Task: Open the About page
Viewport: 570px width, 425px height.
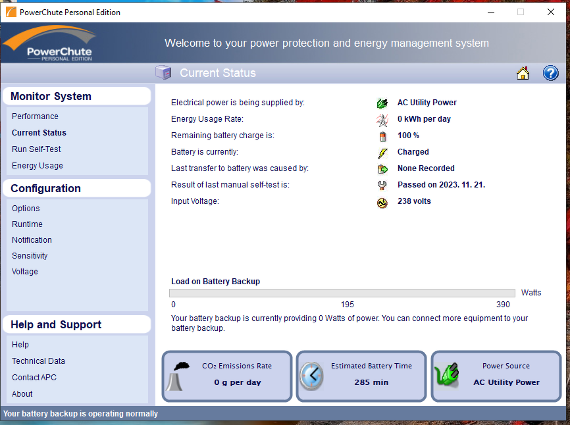Action: tap(22, 394)
